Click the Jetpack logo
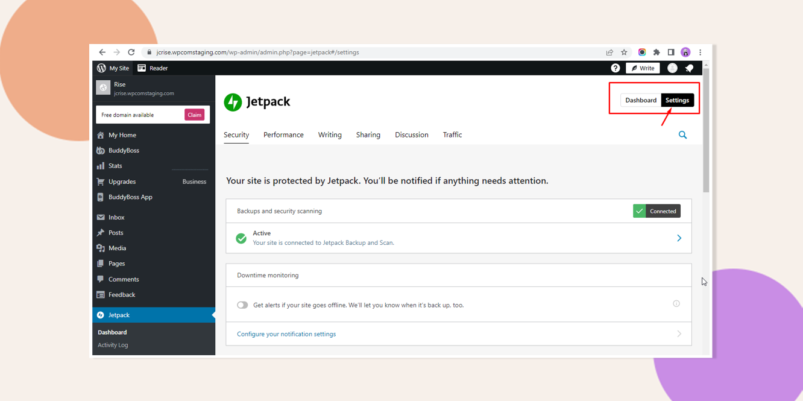Screen dimensions: 803x401 257,102
